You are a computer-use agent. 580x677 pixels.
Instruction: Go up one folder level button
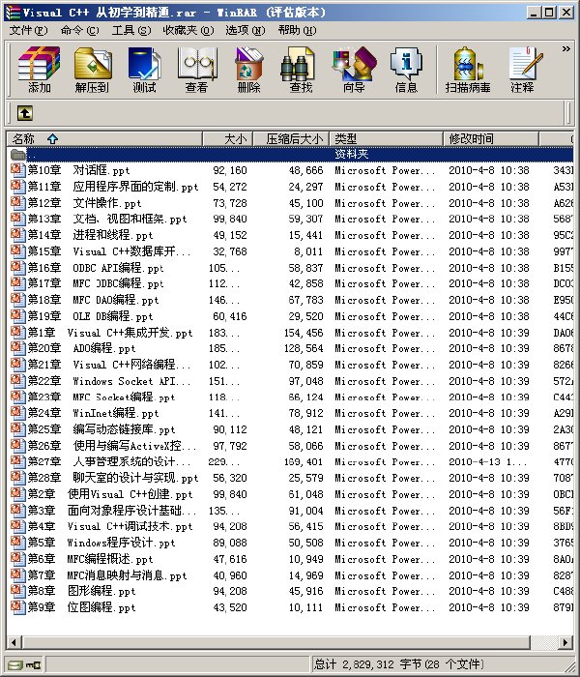[25, 113]
